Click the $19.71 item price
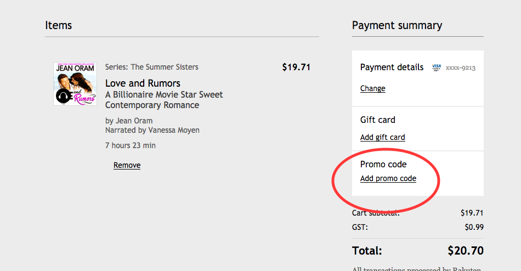Screen dimensions: 521x271 [296, 67]
